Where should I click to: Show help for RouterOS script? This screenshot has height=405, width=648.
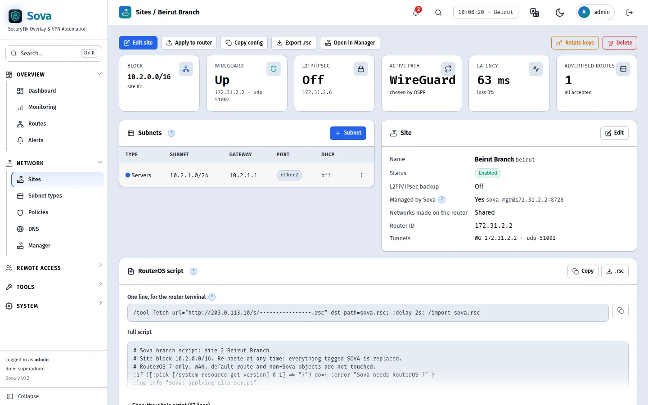pos(193,271)
